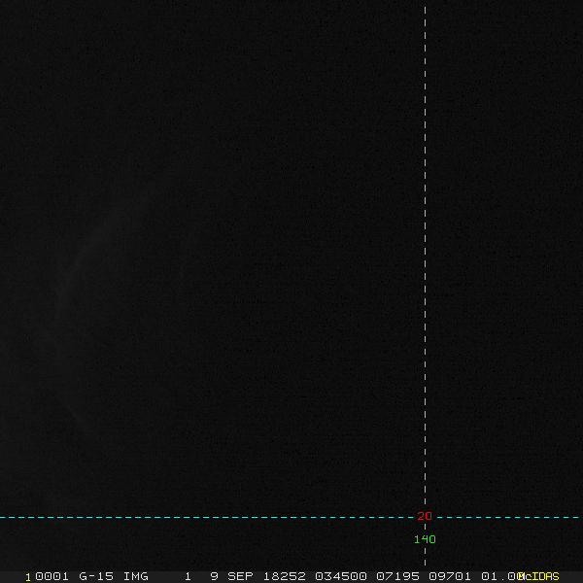Click the longitude line below the 140 label
Image resolution: width=583 pixels, height=583 pixels.
[425, 556]
